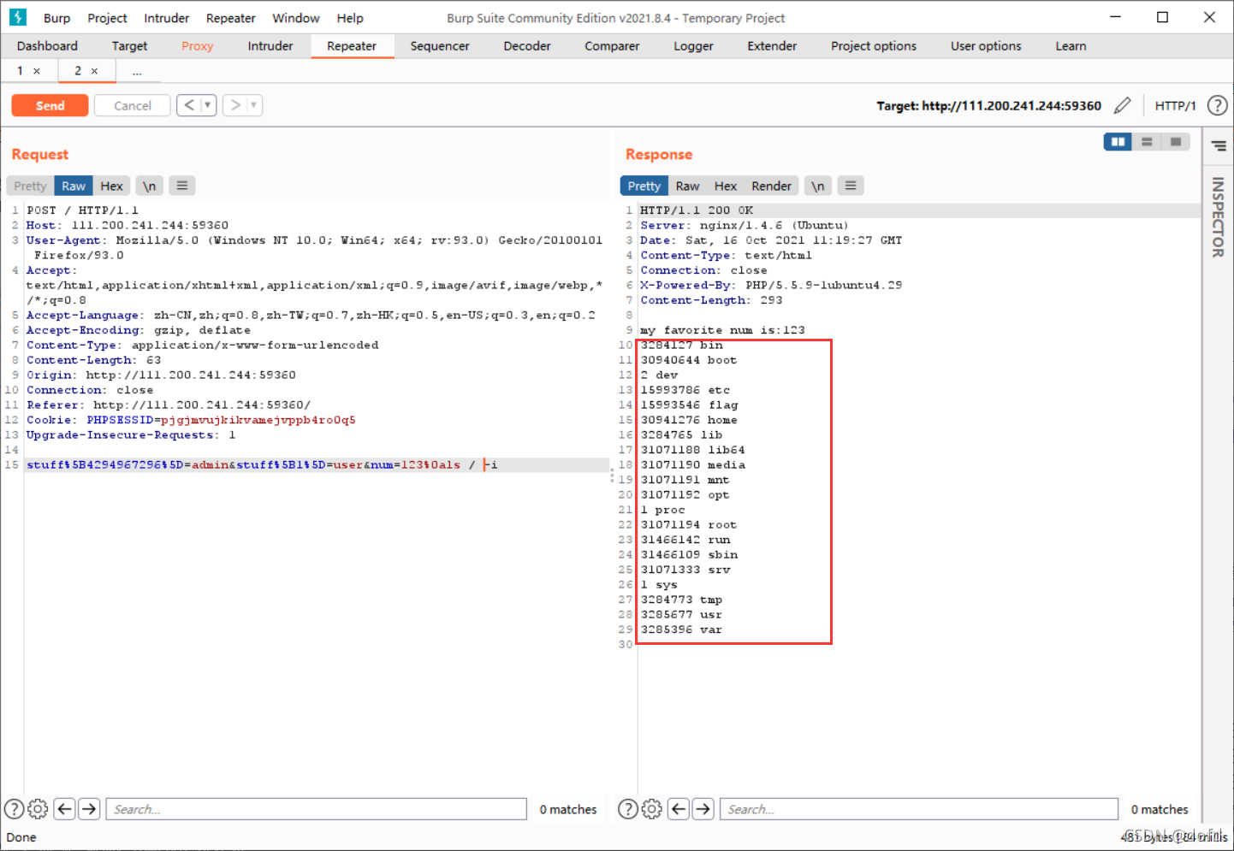Switch Request view to Hex

111,186
